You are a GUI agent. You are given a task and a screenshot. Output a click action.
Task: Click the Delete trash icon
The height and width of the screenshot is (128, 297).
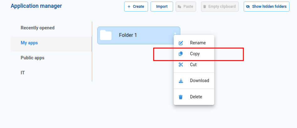(x=181, y=97)
